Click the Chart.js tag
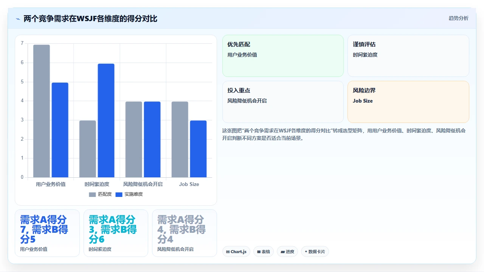 tap(236, 252)
